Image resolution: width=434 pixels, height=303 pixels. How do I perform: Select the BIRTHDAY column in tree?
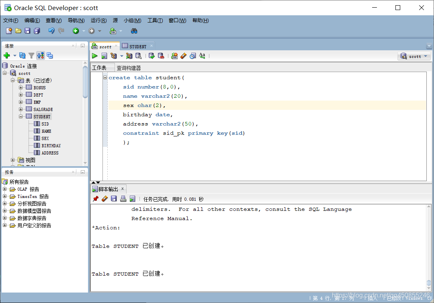tap(51, 146)
